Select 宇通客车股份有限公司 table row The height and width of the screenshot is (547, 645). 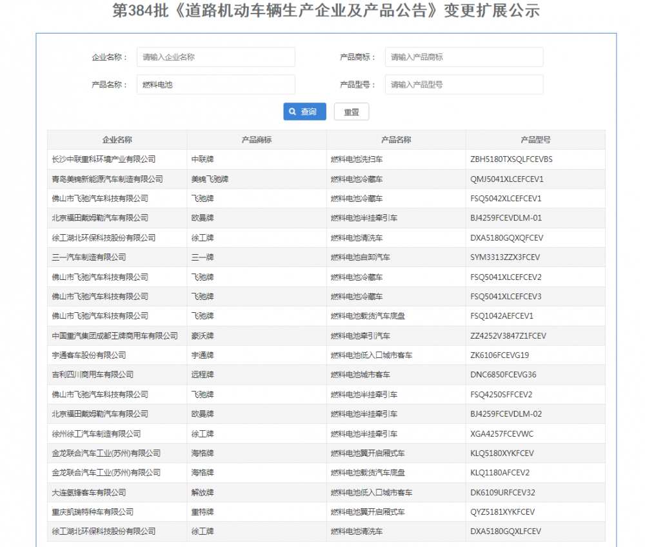pos(89,355)
